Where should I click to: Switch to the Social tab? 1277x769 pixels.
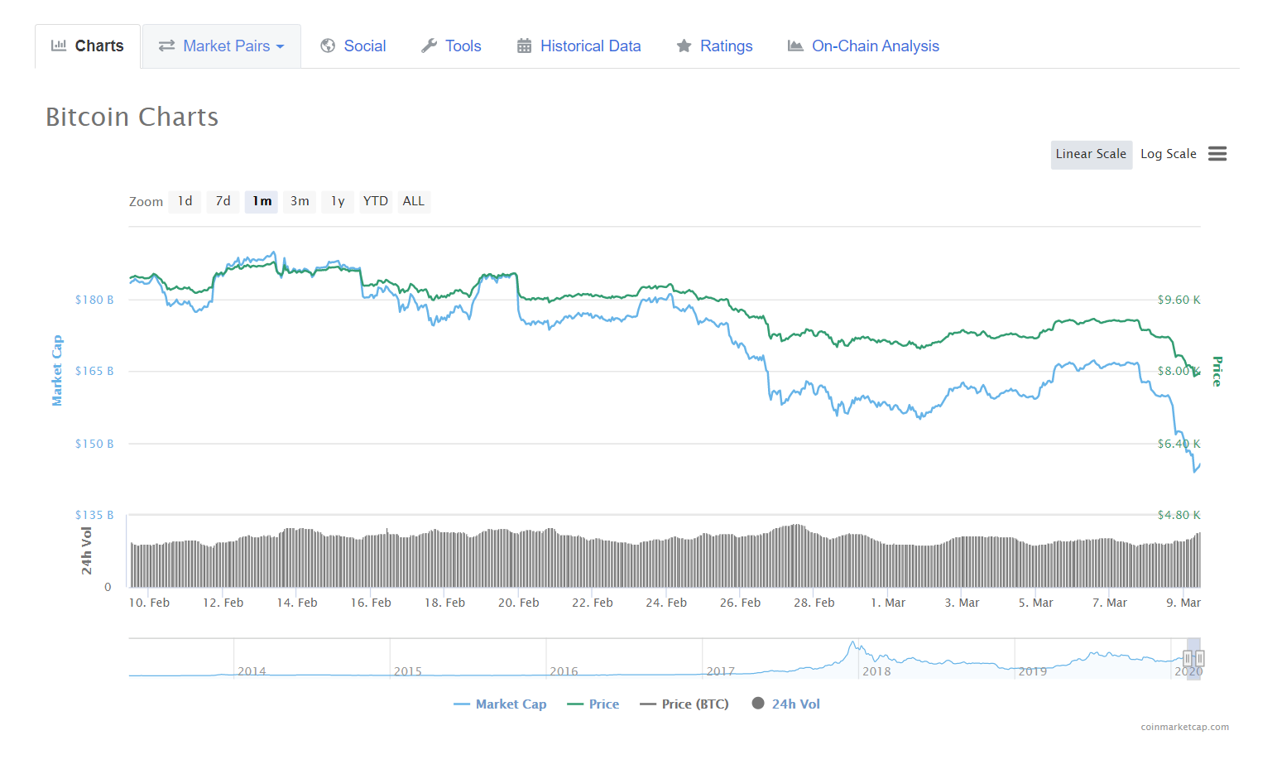click(x=353, y=46)
